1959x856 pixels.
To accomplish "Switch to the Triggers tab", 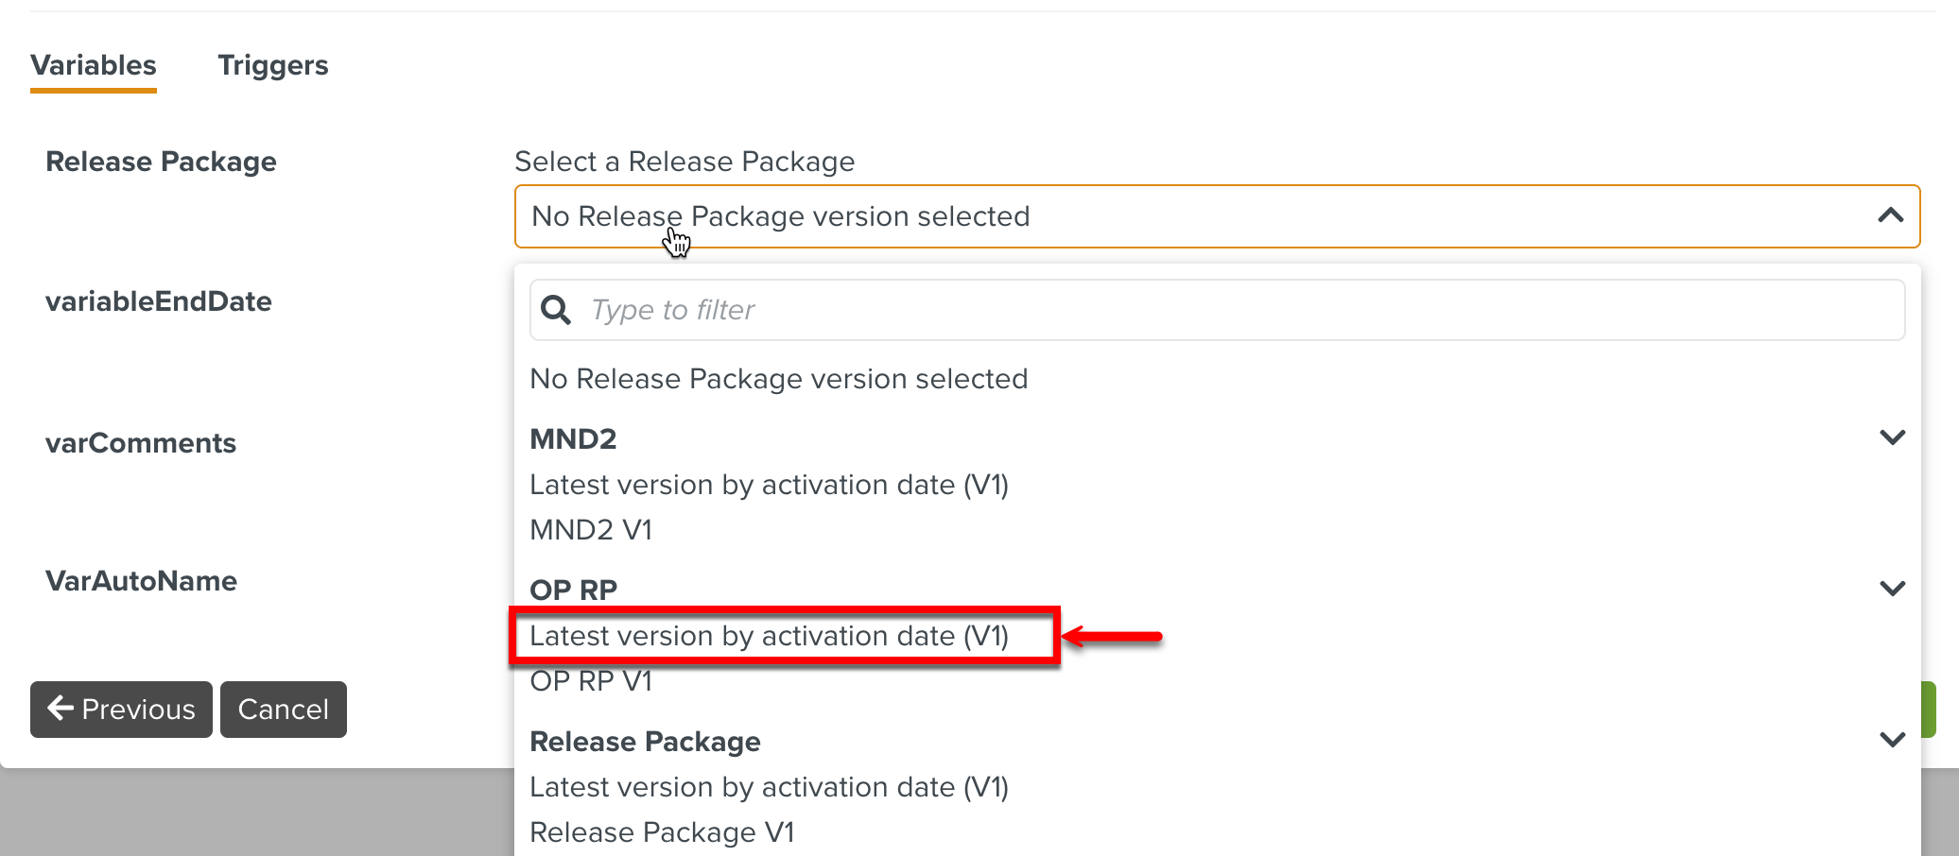I will (273, 65).
